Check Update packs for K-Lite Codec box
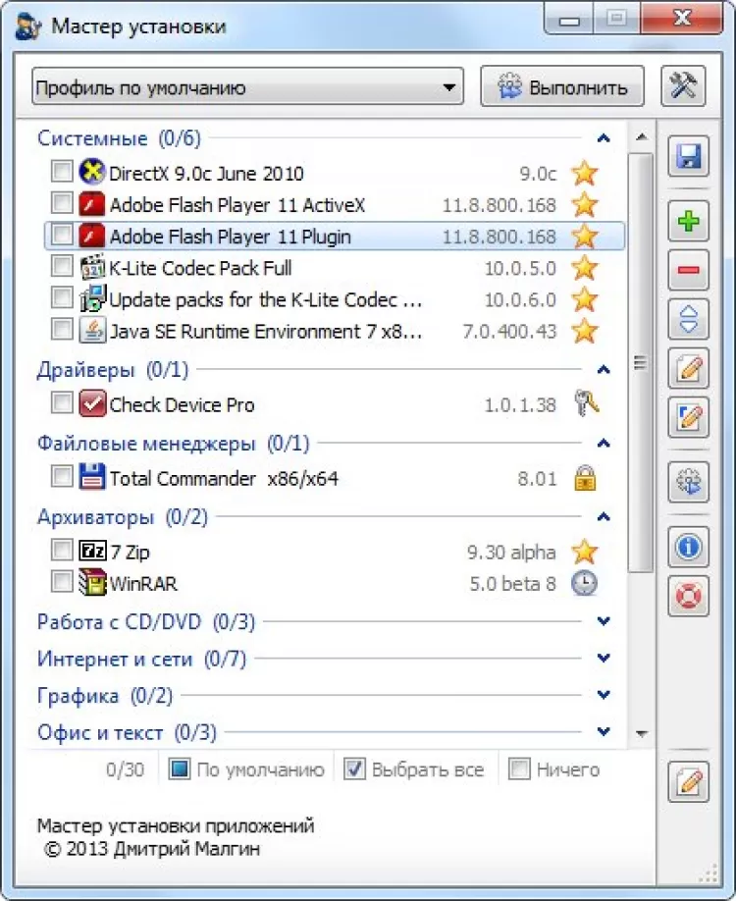This screenshot has width=736, height=901. tap(62, 297)
